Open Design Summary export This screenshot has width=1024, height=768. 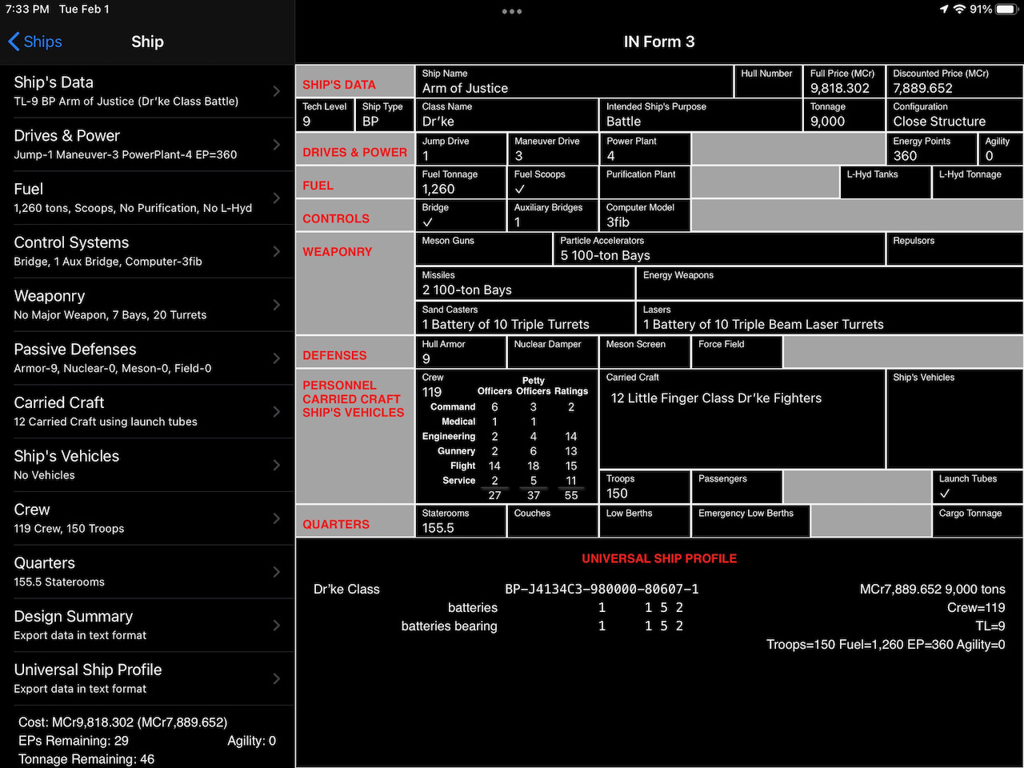tap(144, 625)
